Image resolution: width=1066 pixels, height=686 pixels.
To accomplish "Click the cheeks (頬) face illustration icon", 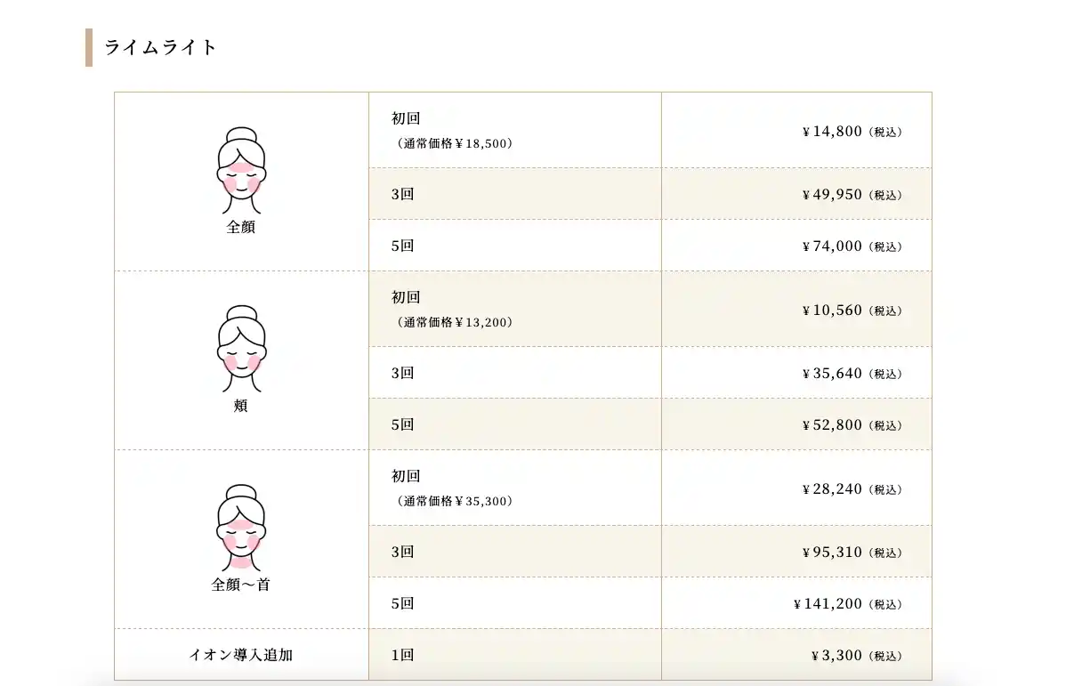I will [x=241, y=349].
